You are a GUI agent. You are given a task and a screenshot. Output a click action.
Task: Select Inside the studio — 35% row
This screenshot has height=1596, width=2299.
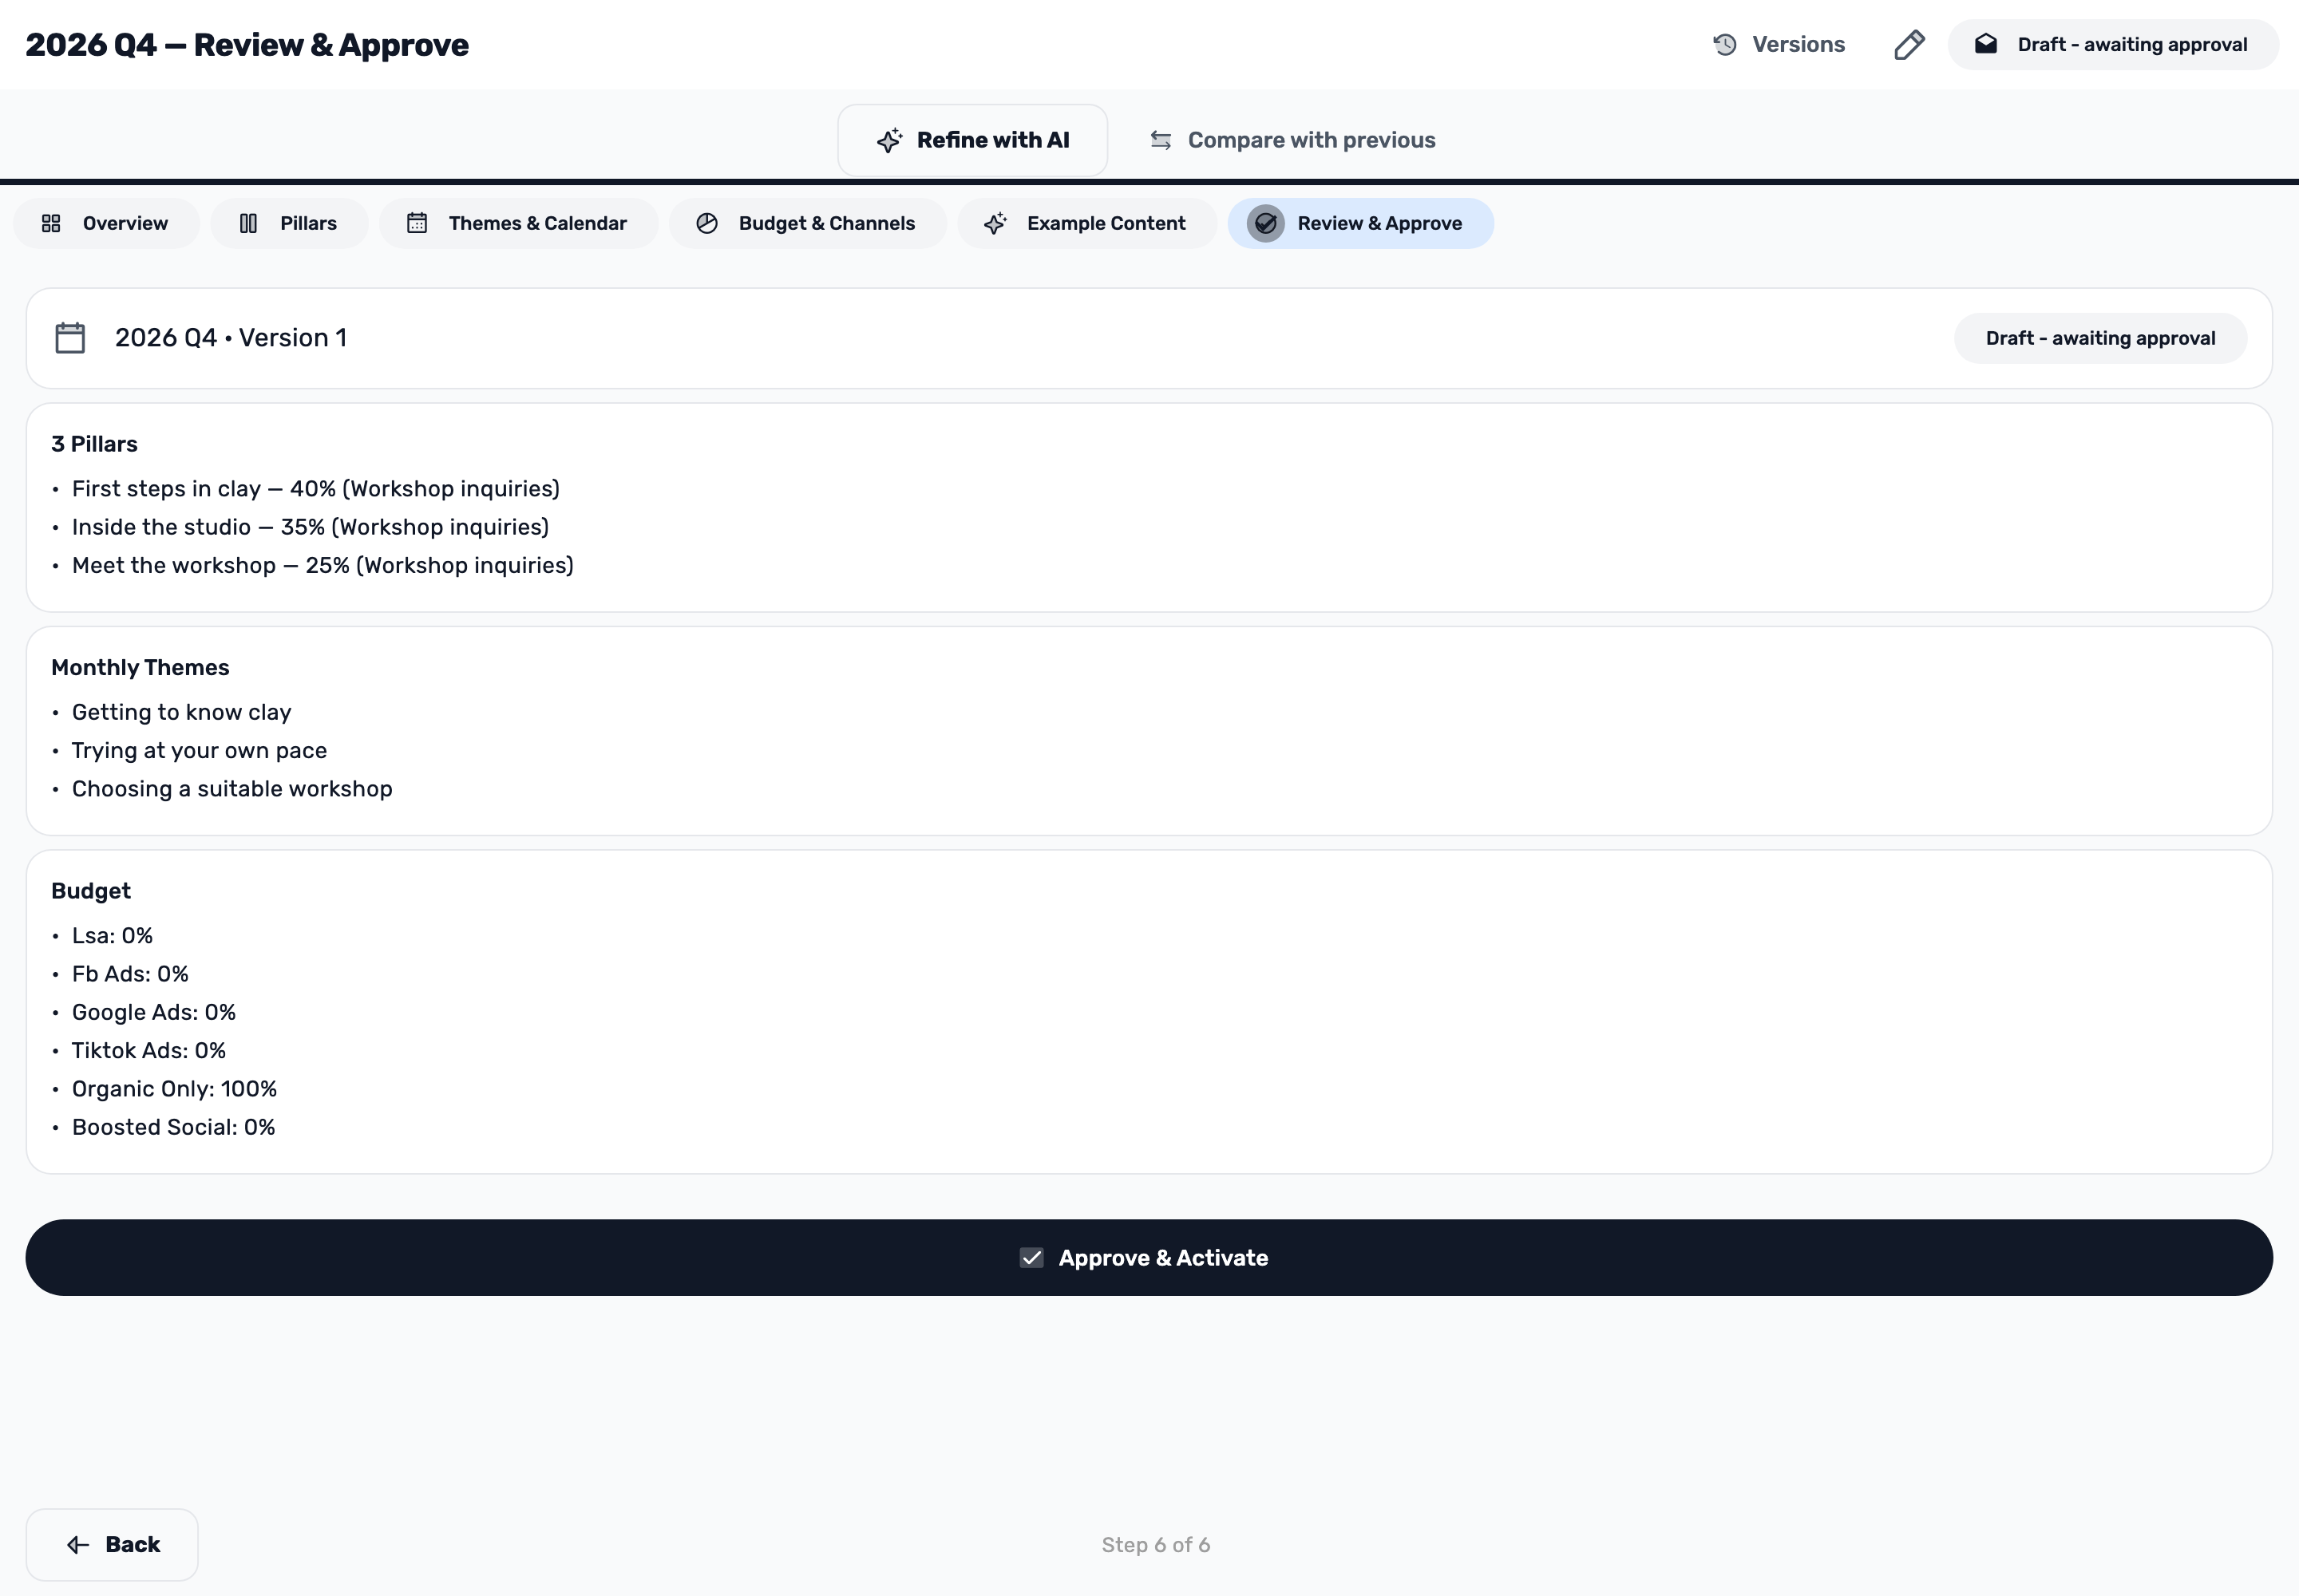pyautogui.click(x=311, y=527)
